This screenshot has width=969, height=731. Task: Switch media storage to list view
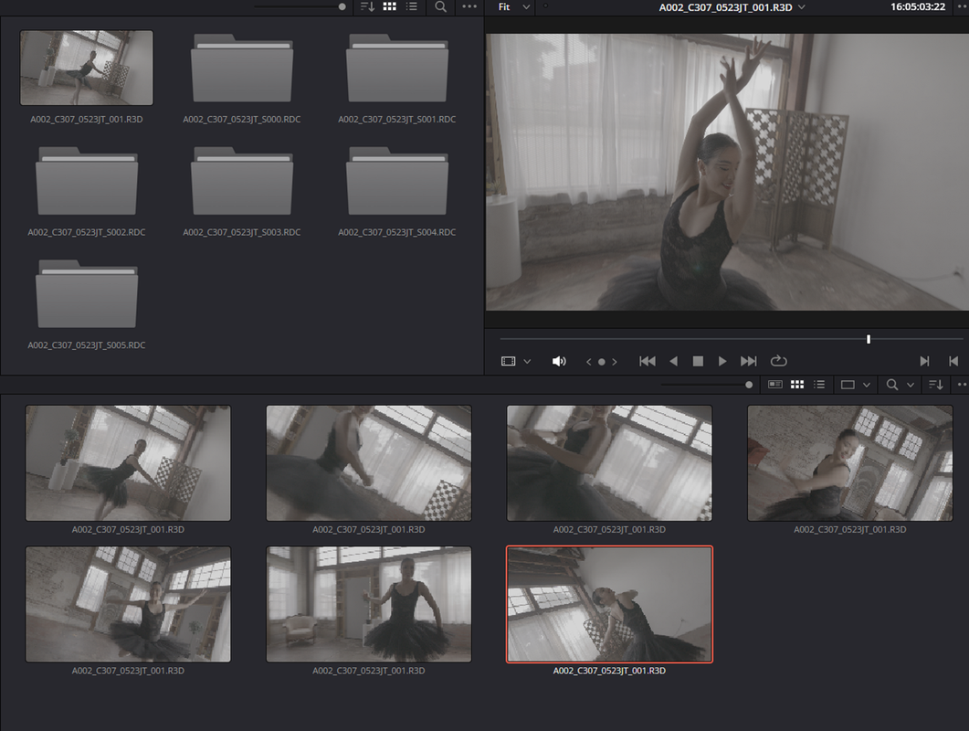point(412,6)
